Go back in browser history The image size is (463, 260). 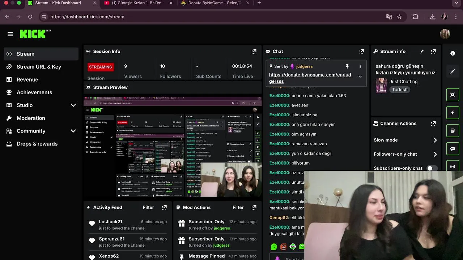click(7, 17)
